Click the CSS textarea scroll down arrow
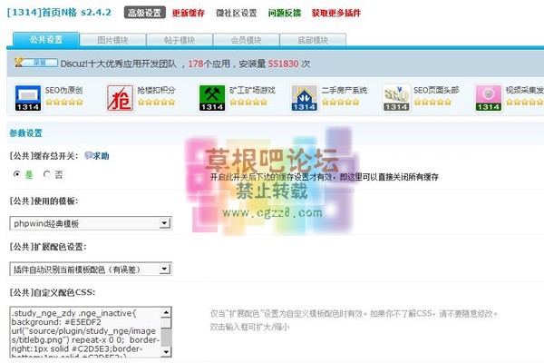The height and width of the screenshot is (363, 544). pyautogui.click(x=166, y=352)
